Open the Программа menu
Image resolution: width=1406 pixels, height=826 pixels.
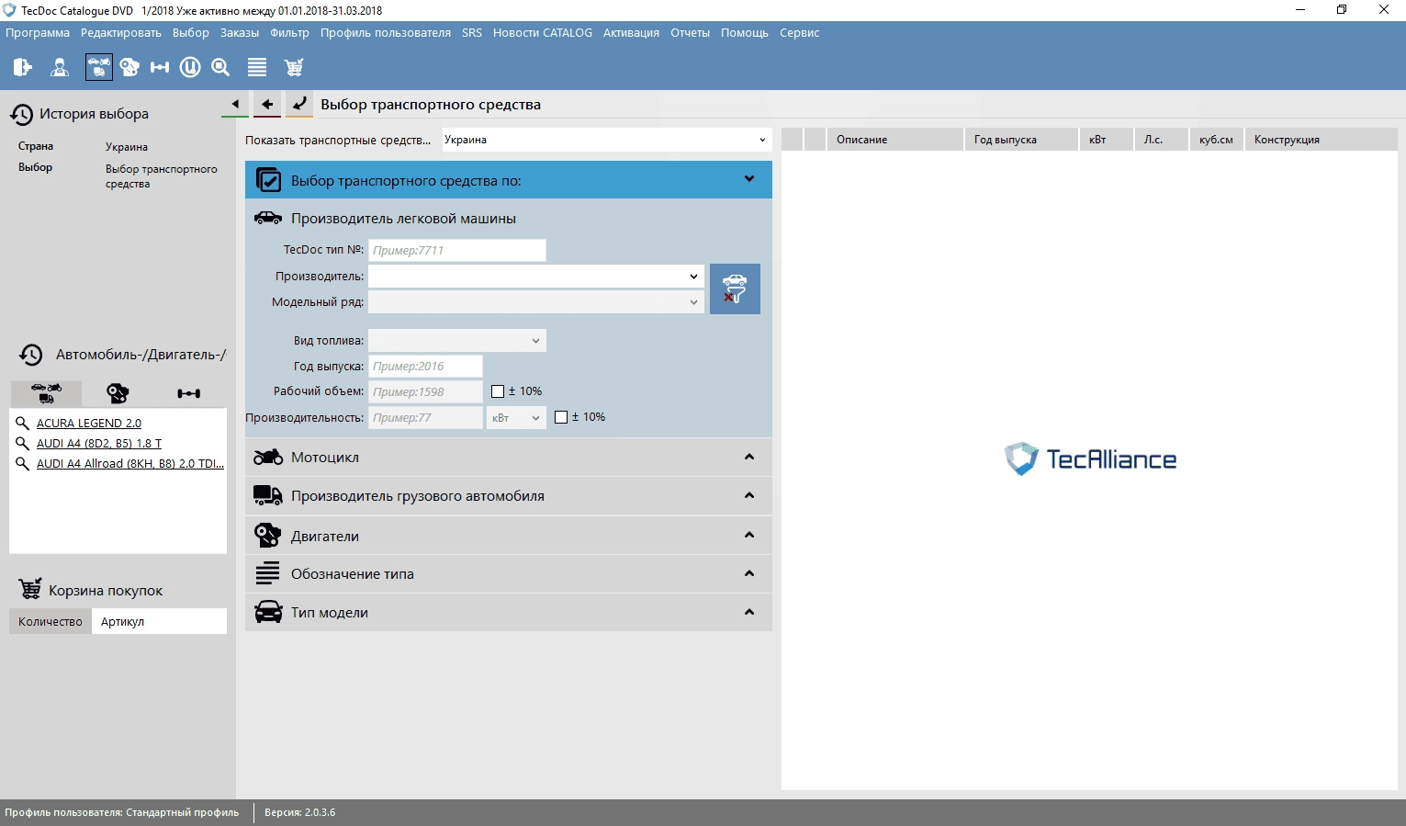(38, 33)
